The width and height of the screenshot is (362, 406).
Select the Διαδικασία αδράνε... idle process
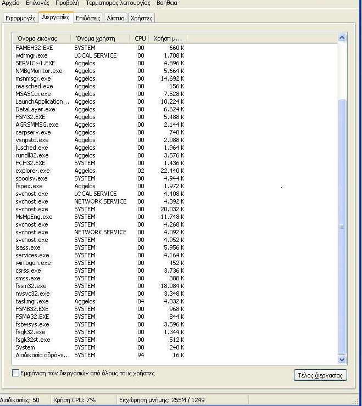click(x=99, y=356)
